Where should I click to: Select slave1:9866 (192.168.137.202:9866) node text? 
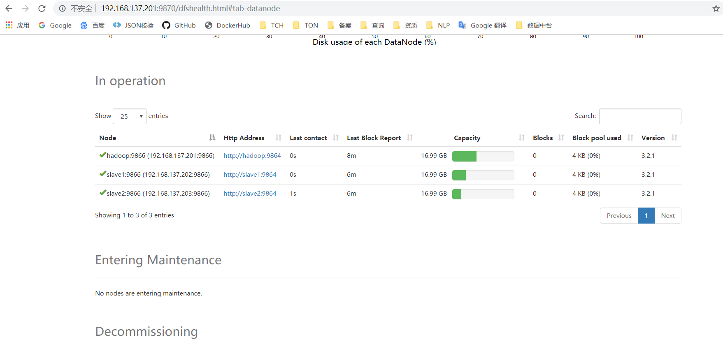tap(158, 175)
